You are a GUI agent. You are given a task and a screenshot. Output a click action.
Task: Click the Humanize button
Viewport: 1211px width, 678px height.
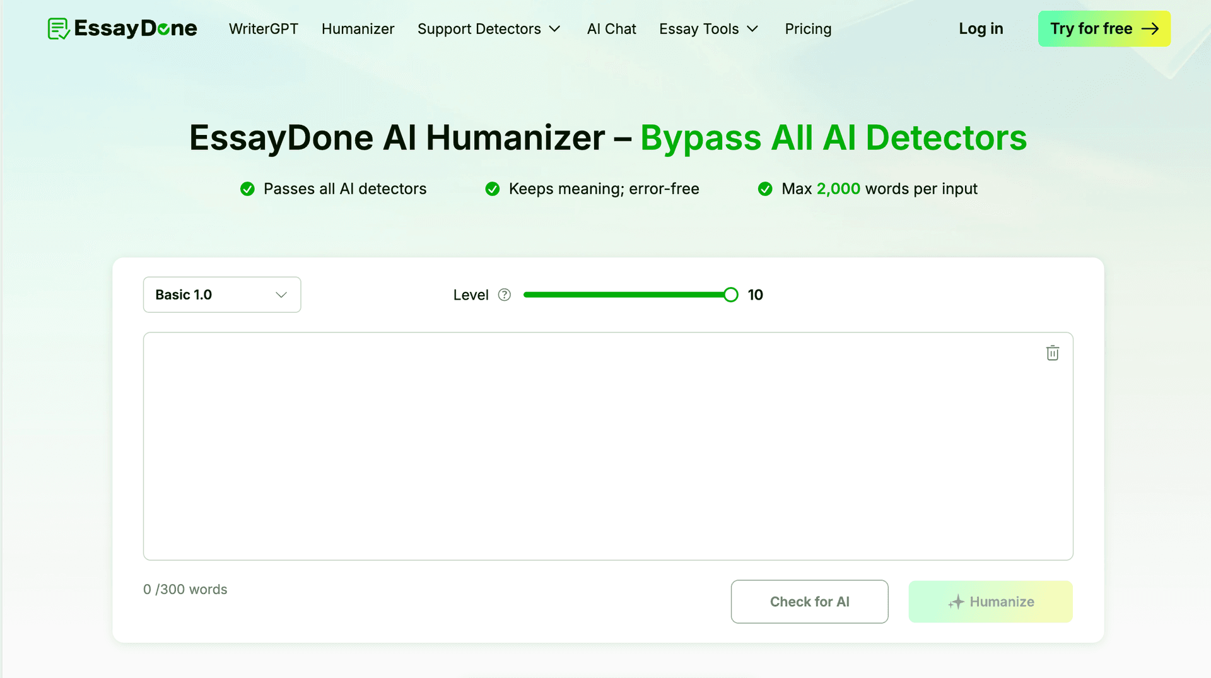pyautogui.click(x=991, y=602)
